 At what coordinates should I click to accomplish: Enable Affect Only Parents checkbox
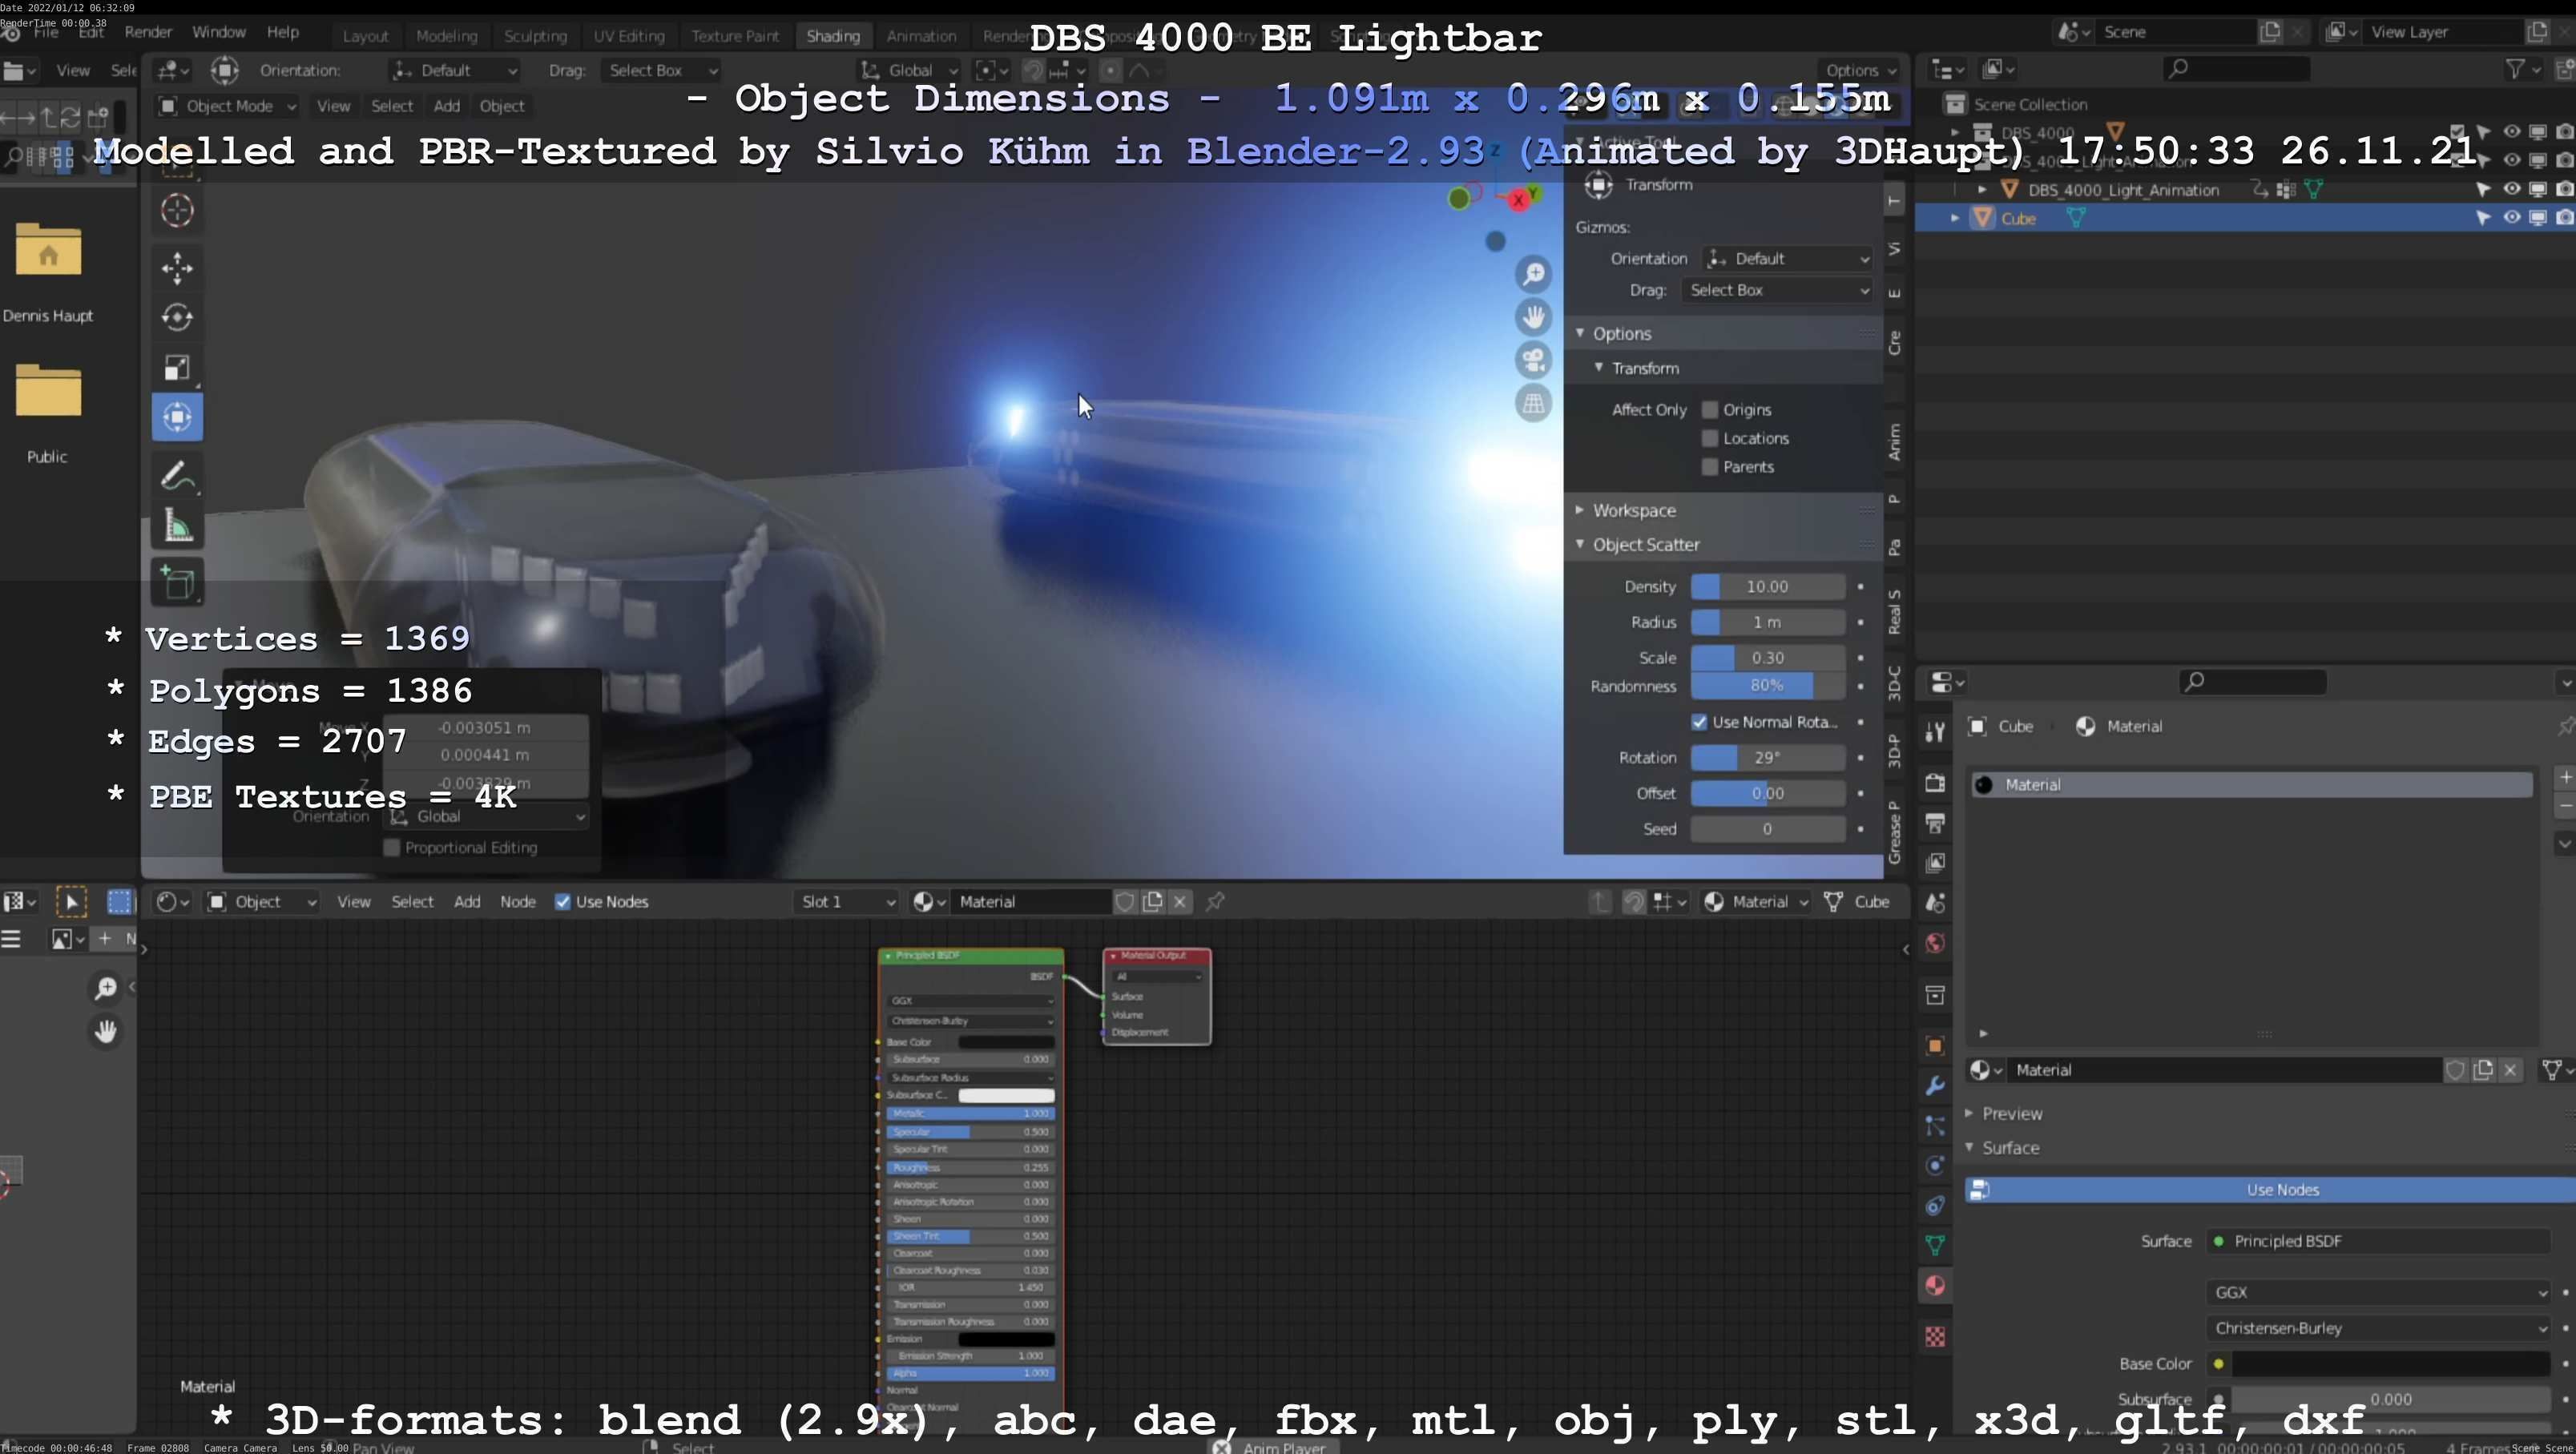[x=1710, y=467]
